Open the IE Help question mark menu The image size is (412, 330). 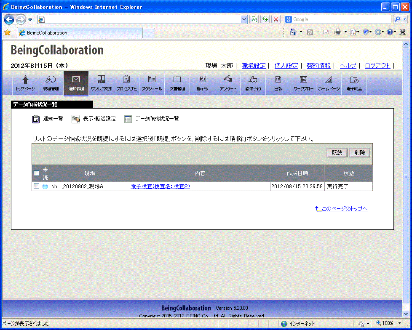click(x=391, y=32)
